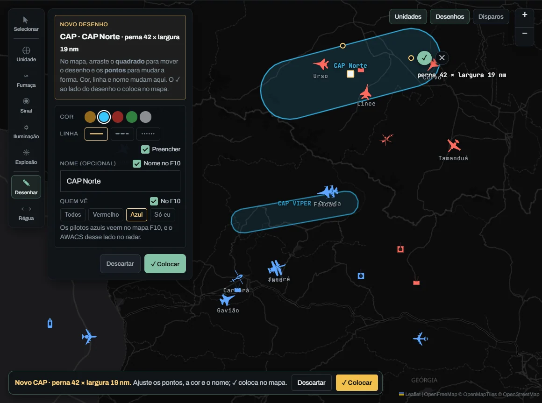Toggle the Disparos layer tab

491,16
